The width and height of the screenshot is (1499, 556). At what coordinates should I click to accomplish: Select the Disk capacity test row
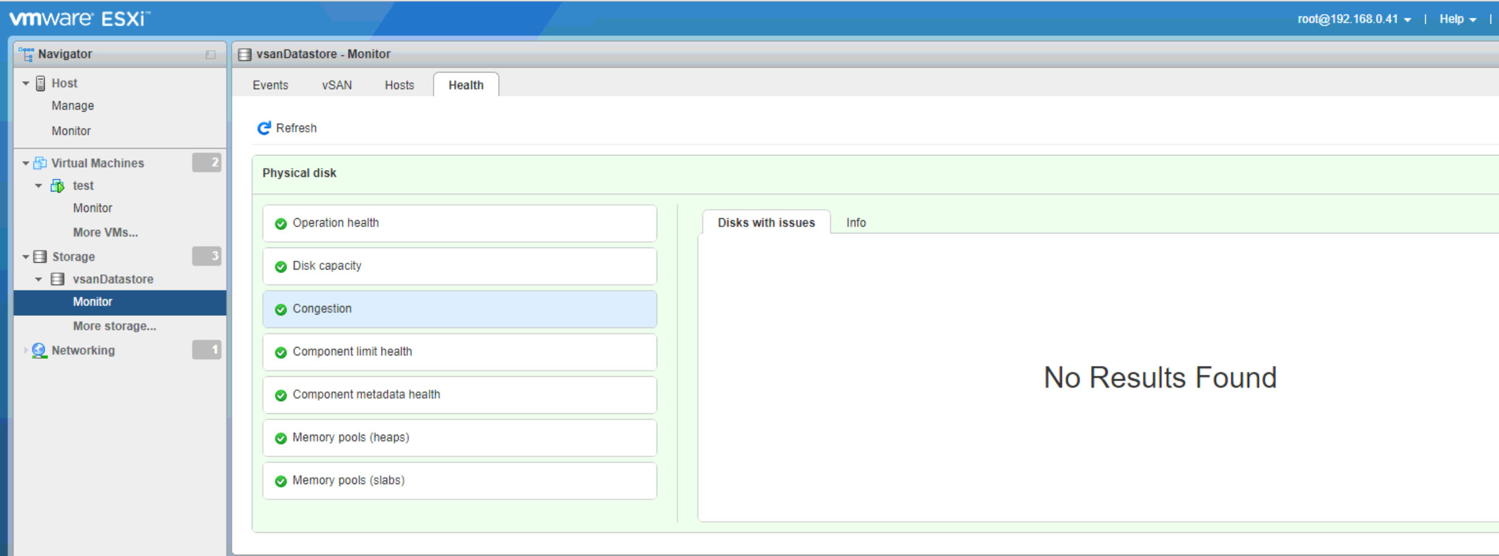click(x=460, y=266)
